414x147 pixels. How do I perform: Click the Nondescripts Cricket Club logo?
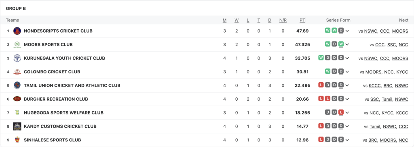(17, 31)
